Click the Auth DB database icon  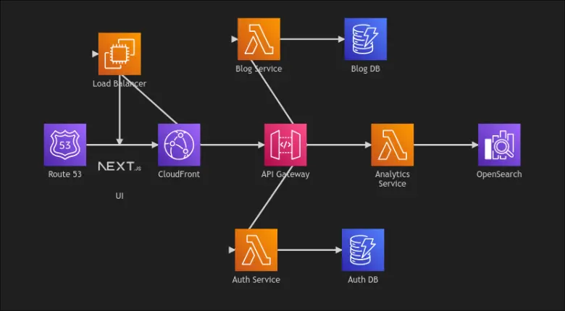pyautogui.click(x=363, y=250)
